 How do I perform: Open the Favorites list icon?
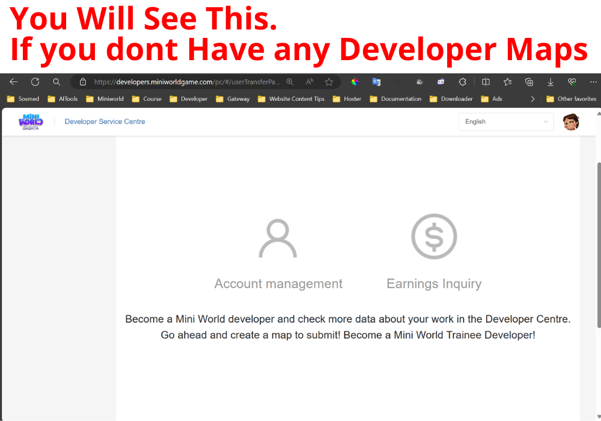coord(507,82)
